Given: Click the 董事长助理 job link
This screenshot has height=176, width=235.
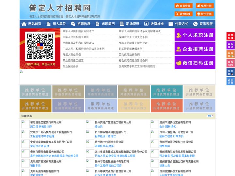Looking at the screenshot, I should point(188,156).
